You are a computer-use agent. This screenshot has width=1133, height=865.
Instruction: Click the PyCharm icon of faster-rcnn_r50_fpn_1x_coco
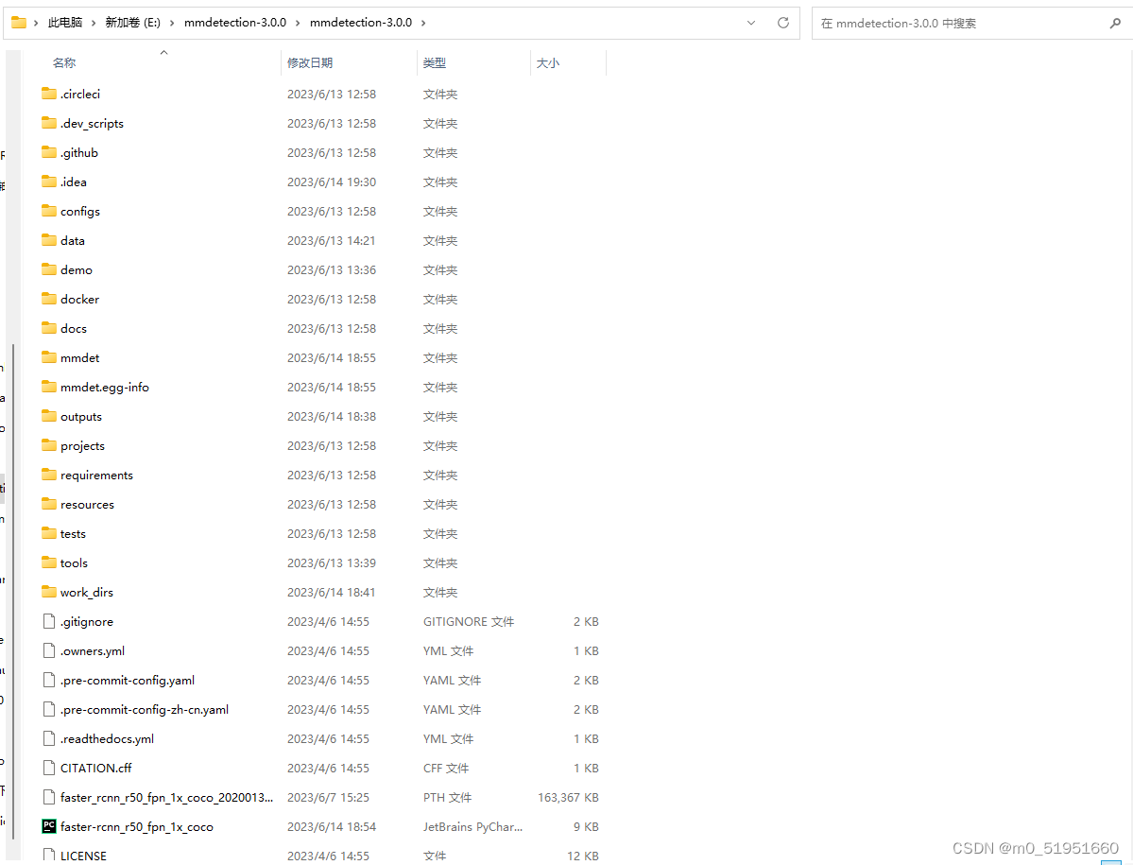click(x=49, y=826)
